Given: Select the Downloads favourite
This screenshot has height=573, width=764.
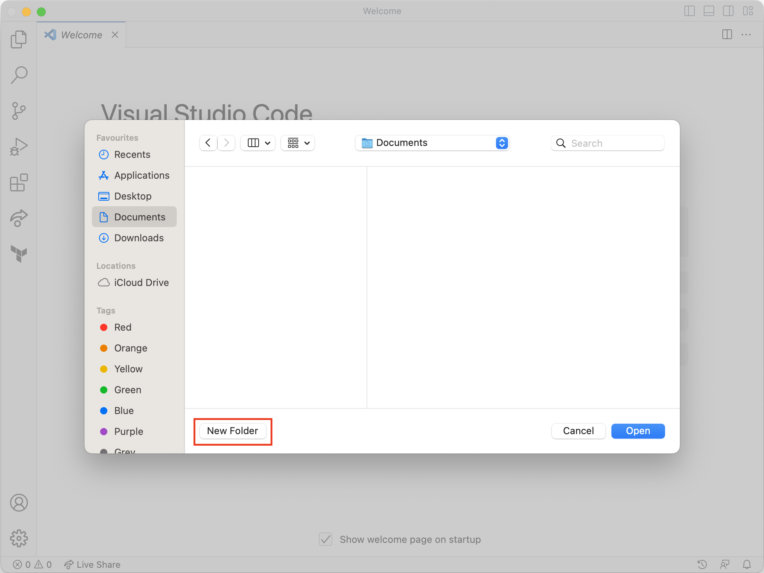Looking at the screenshot, I should (x=139, y=238).
